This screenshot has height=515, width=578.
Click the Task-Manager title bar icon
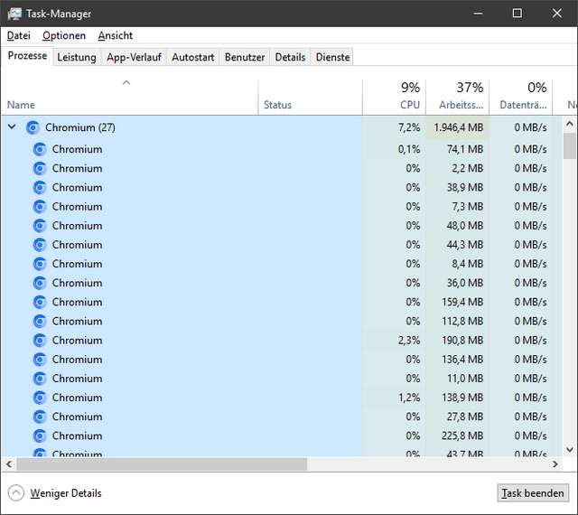[14, 14]
